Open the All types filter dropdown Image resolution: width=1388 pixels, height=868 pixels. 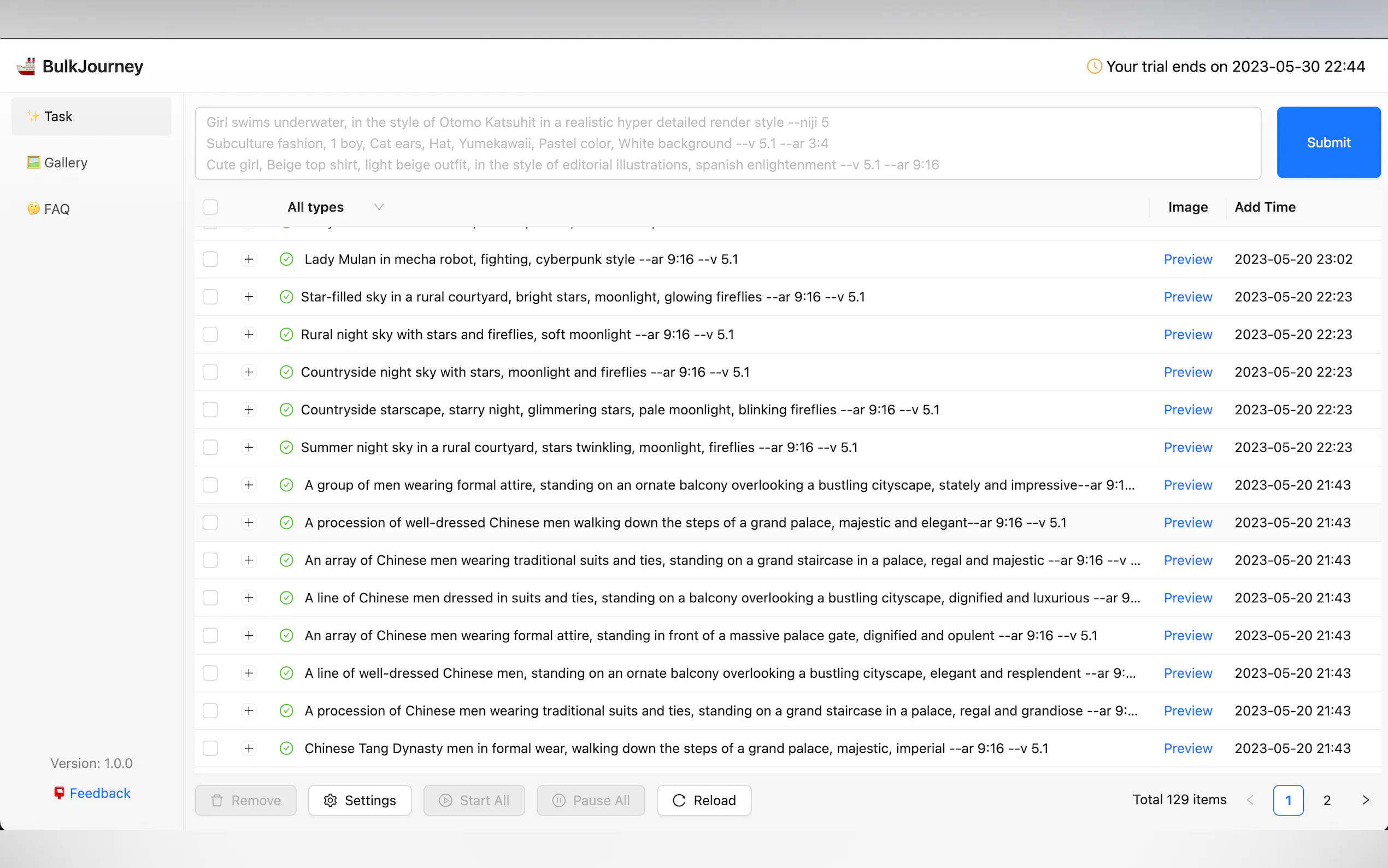click(336, 207)
